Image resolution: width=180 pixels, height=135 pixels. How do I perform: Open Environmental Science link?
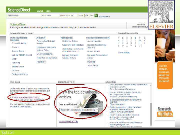point(45,54)
